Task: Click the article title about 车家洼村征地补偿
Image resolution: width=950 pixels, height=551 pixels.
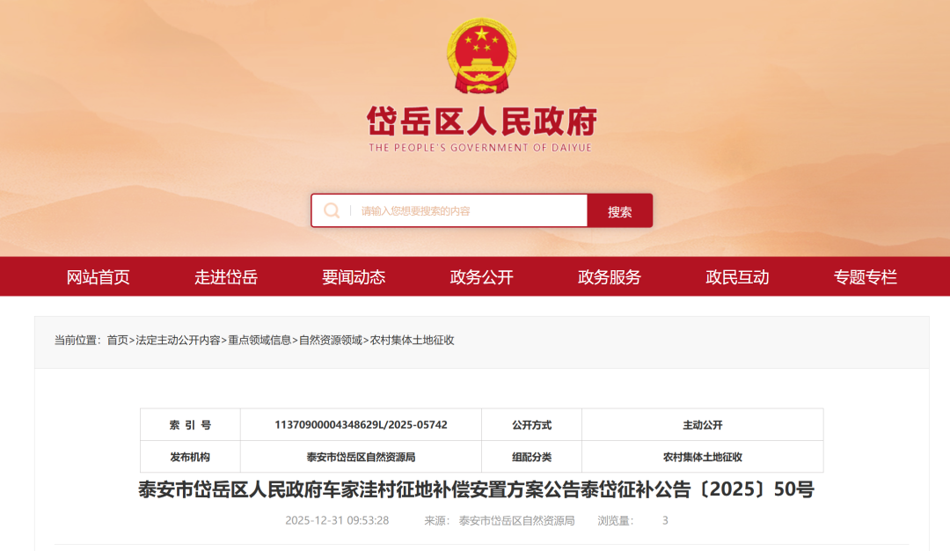Action: pos(476,489)
